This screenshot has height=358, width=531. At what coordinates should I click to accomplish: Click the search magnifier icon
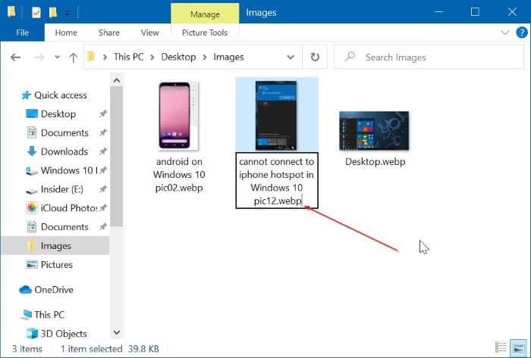[350, 57]
